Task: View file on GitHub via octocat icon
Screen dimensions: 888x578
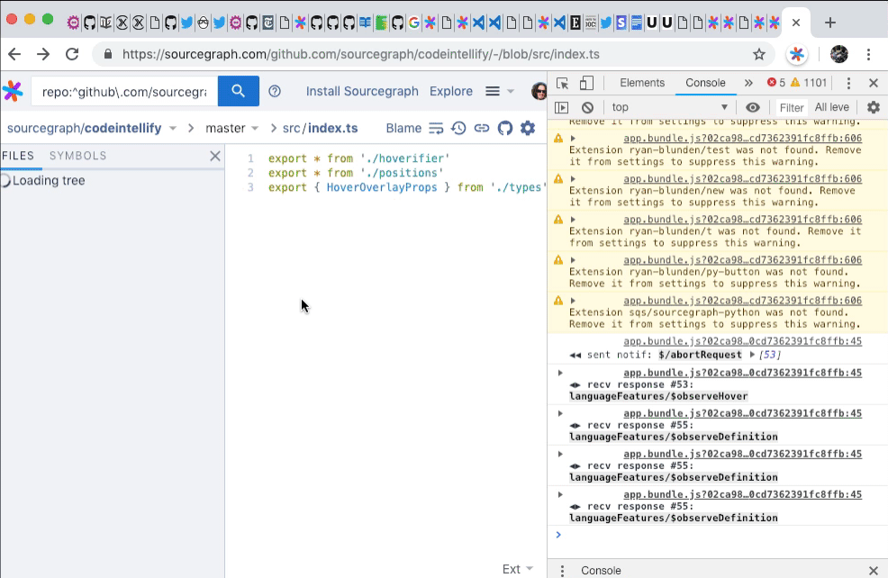Action: point(504,129)
